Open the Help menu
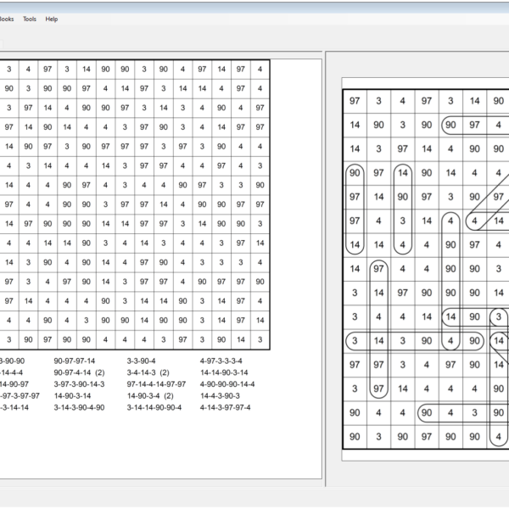Screen dimensions: 509x509 click(x=52, y=19)
